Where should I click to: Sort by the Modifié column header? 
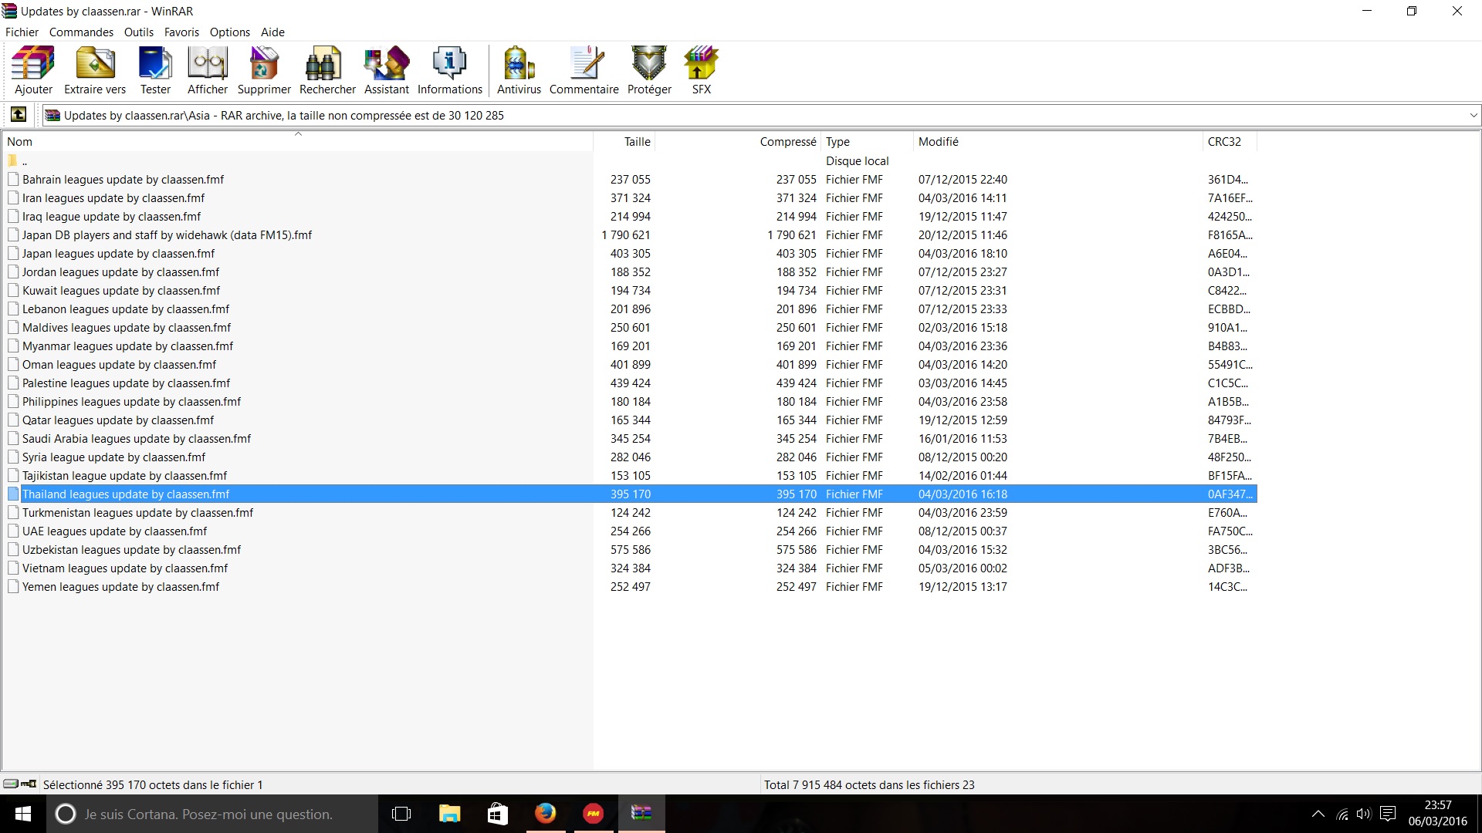click(x=1057, y=141)
